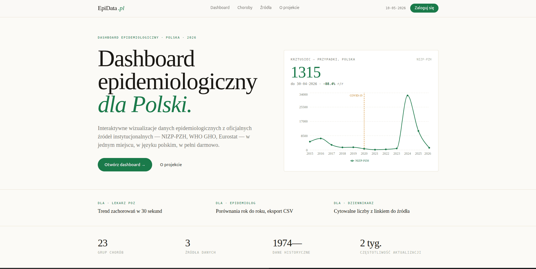Image resolution: width=536 pixels, height=269 pixels.
Task: Click the Dashboard epidemiologiczny dla Polski headline
Action: click(177, 81)
